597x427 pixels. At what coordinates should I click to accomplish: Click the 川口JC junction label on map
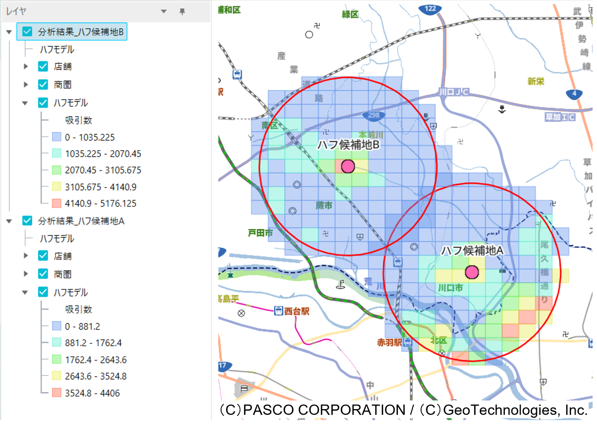tap(454, 92)
